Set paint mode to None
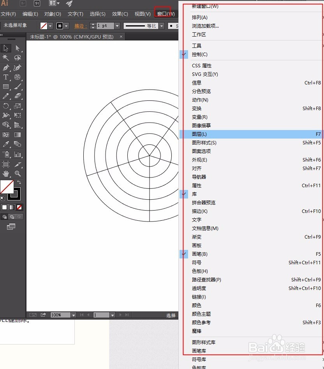Image resolution: width=324 pixels, height=369 pixels. (19, 207)
